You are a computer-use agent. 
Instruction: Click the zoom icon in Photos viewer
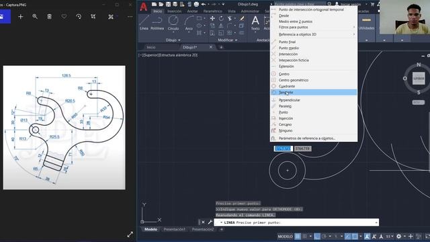point(35,16)
